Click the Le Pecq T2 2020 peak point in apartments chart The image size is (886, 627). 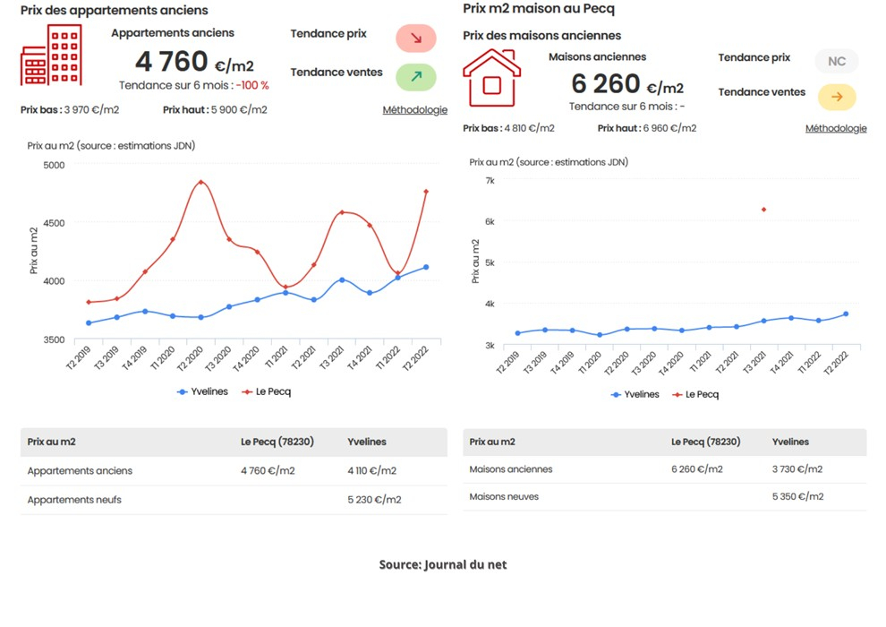click(200, 183)
